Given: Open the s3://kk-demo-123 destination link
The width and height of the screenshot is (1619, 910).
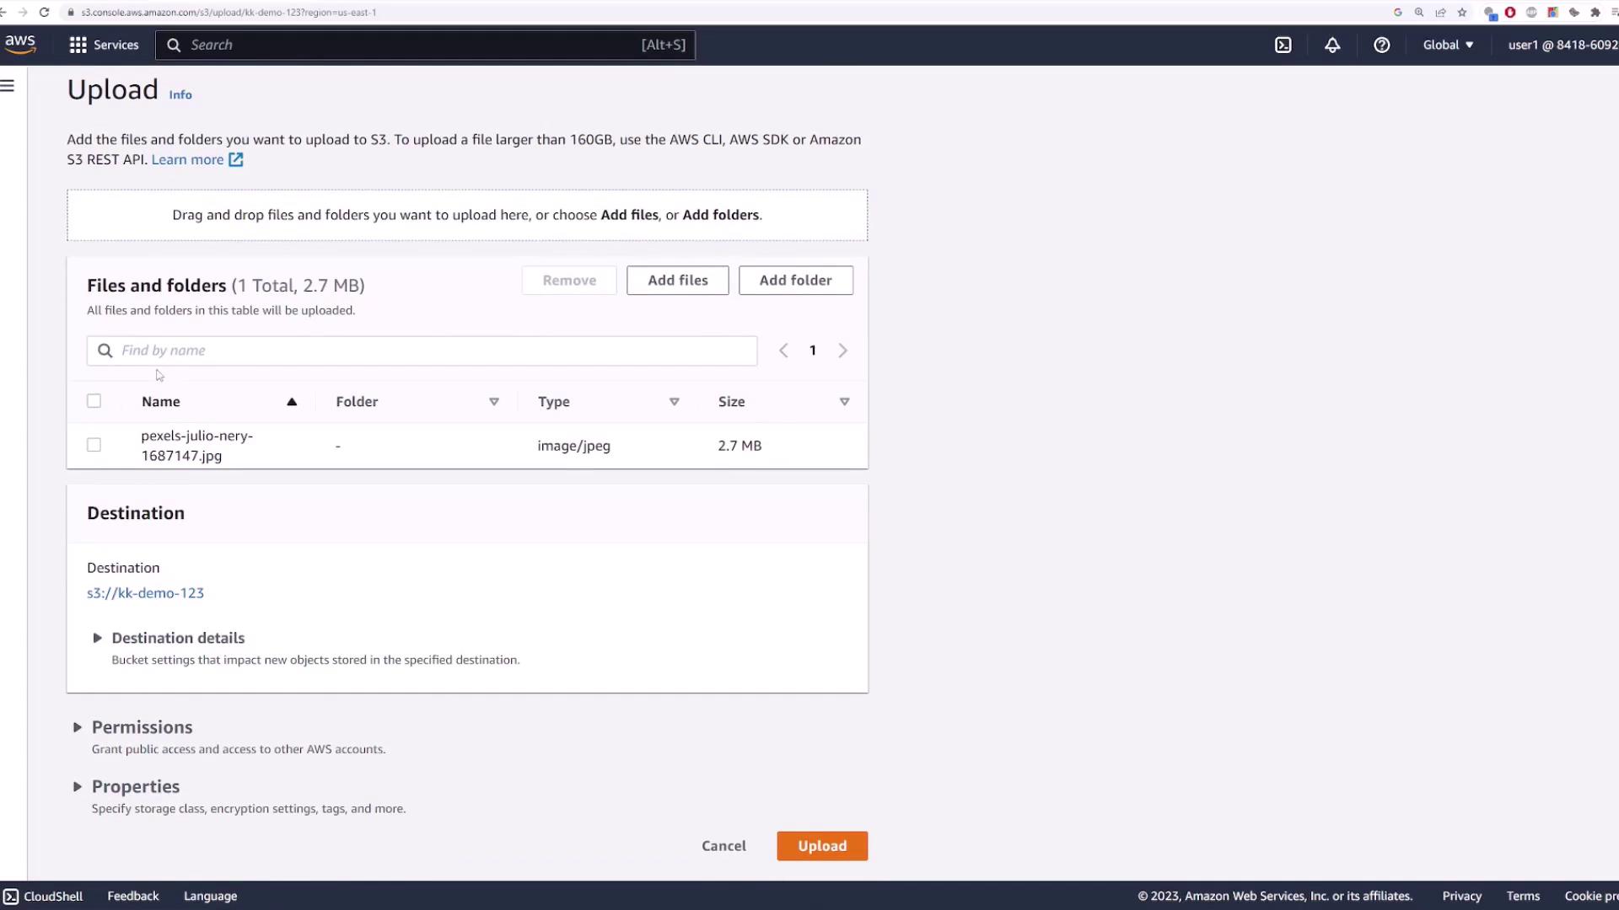Looking at the screenshot, I should pyautogui.click(x=145, y=593).
